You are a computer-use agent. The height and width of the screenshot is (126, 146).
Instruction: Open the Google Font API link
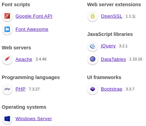click(x=34, y=16)
